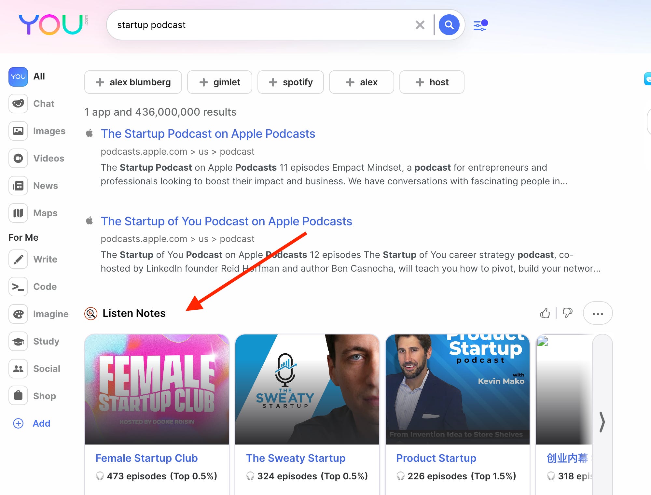Advance podcast carousel with right chevron
The image size is (651, 495).
(602, 422)
